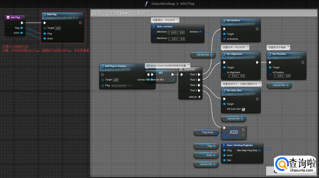
Task: Select the Flag Array variable node
Action: 207,132
